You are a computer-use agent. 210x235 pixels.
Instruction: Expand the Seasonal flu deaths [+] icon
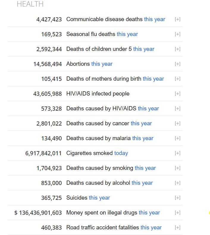(178, 34)
